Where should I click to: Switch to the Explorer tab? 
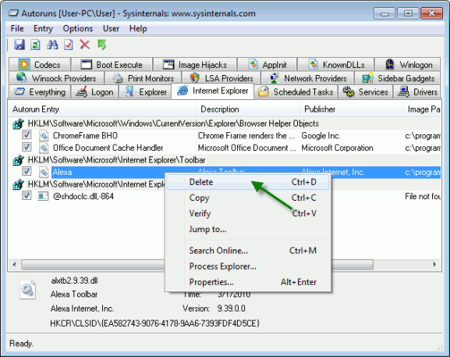(145, 91)
